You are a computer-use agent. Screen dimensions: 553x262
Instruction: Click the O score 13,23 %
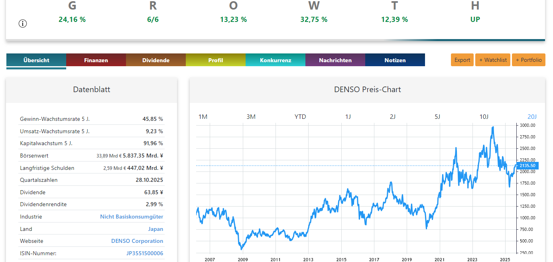(x=233, y=19)
